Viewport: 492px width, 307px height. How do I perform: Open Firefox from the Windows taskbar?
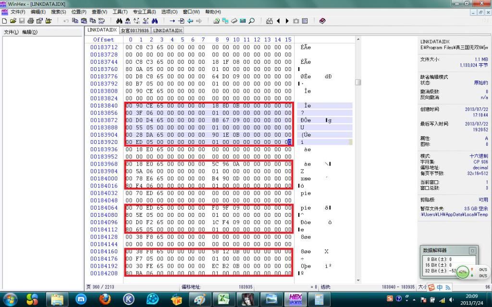[x=105, y=299]
